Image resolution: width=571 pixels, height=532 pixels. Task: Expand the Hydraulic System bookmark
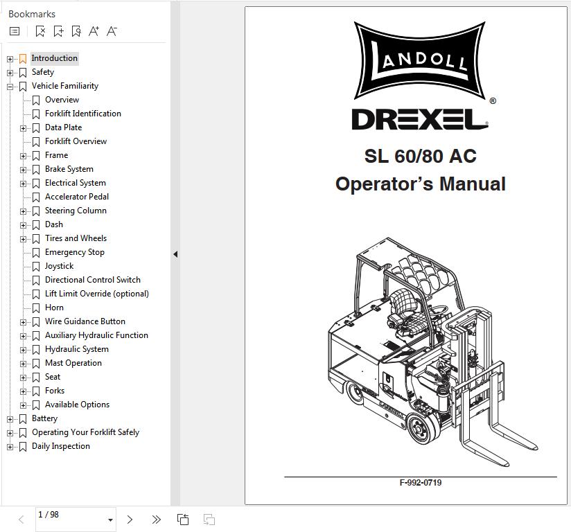[x=24, y=350]
